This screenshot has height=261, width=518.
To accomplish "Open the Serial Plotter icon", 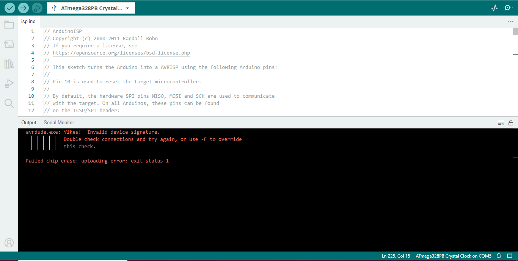I will coord(494,8).
